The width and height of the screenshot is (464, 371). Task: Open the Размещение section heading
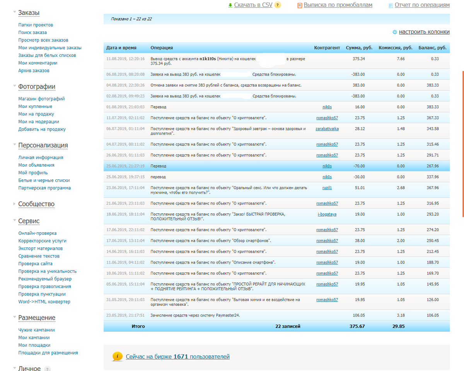[x=37, y=318]
